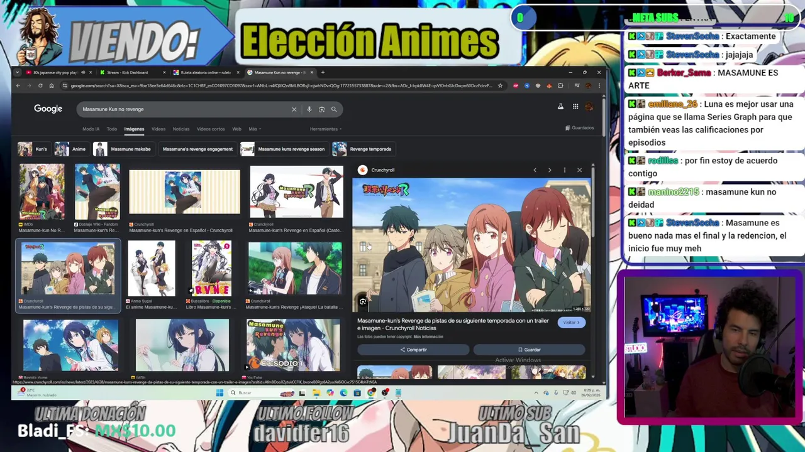Viewport: 805px width, 452px height.
Task: Select the Videos cortos search tab
Action: pos(211,129)
